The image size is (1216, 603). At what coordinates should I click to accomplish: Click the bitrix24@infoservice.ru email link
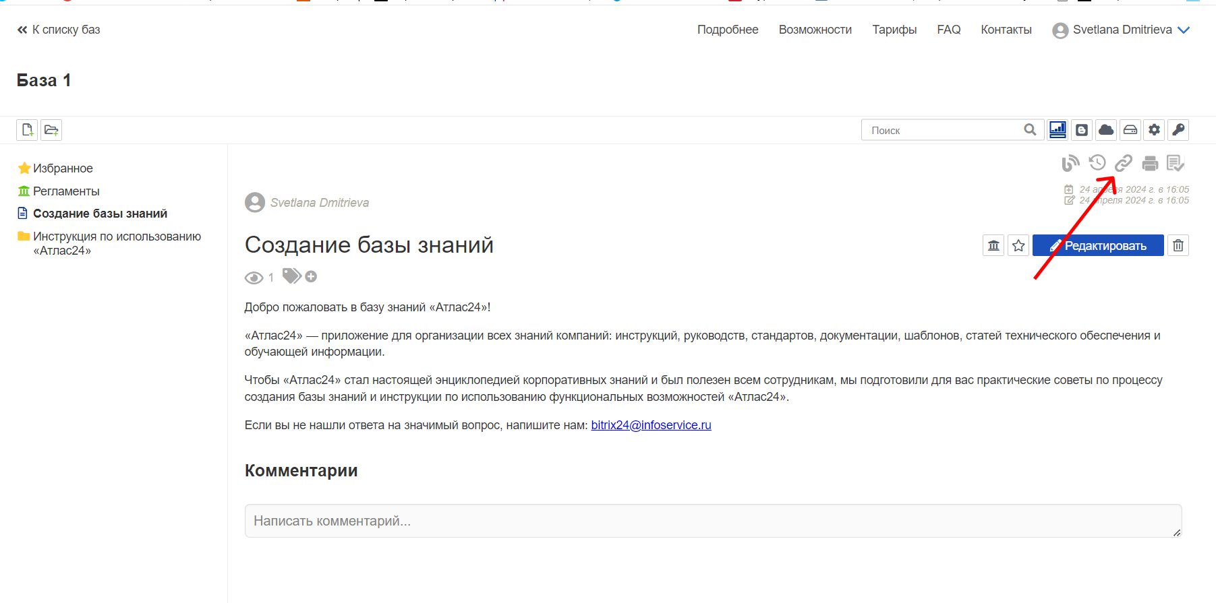coord(651,425)
